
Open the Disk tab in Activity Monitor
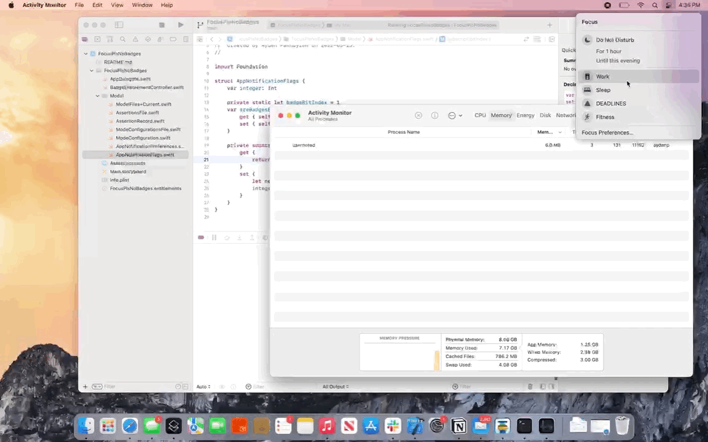[545, 115]
